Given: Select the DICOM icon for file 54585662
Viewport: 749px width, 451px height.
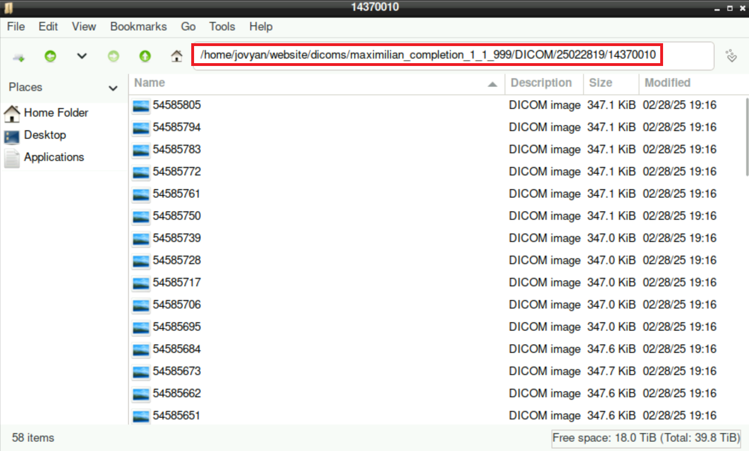Looking at the screenshot, I should pos(141,394).
